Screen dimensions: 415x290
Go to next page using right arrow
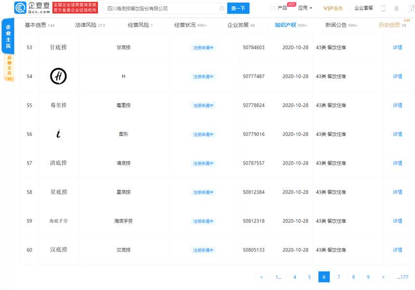tap(383, 277)
